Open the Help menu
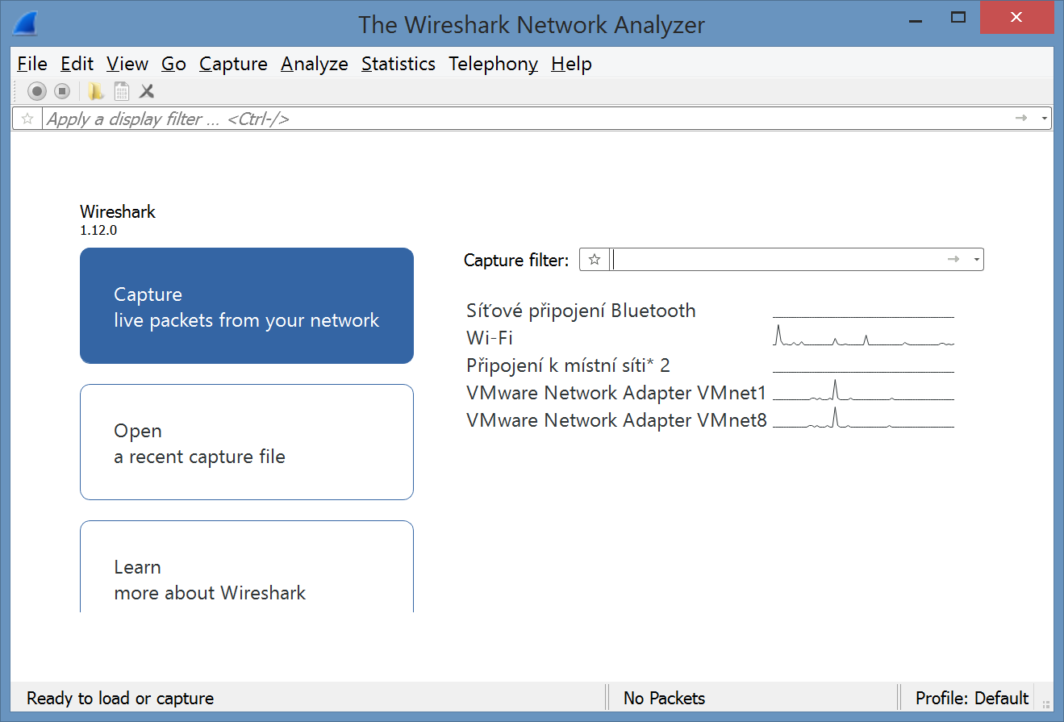 pyautogui.click(x=572, y=64)
